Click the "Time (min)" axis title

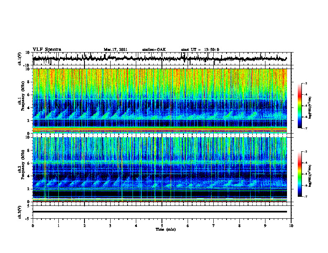[x=166, y=229]
